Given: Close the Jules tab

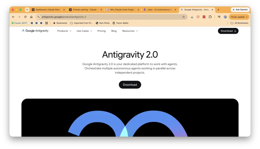Looking at the screenshot, I should (x=175, y=10).
